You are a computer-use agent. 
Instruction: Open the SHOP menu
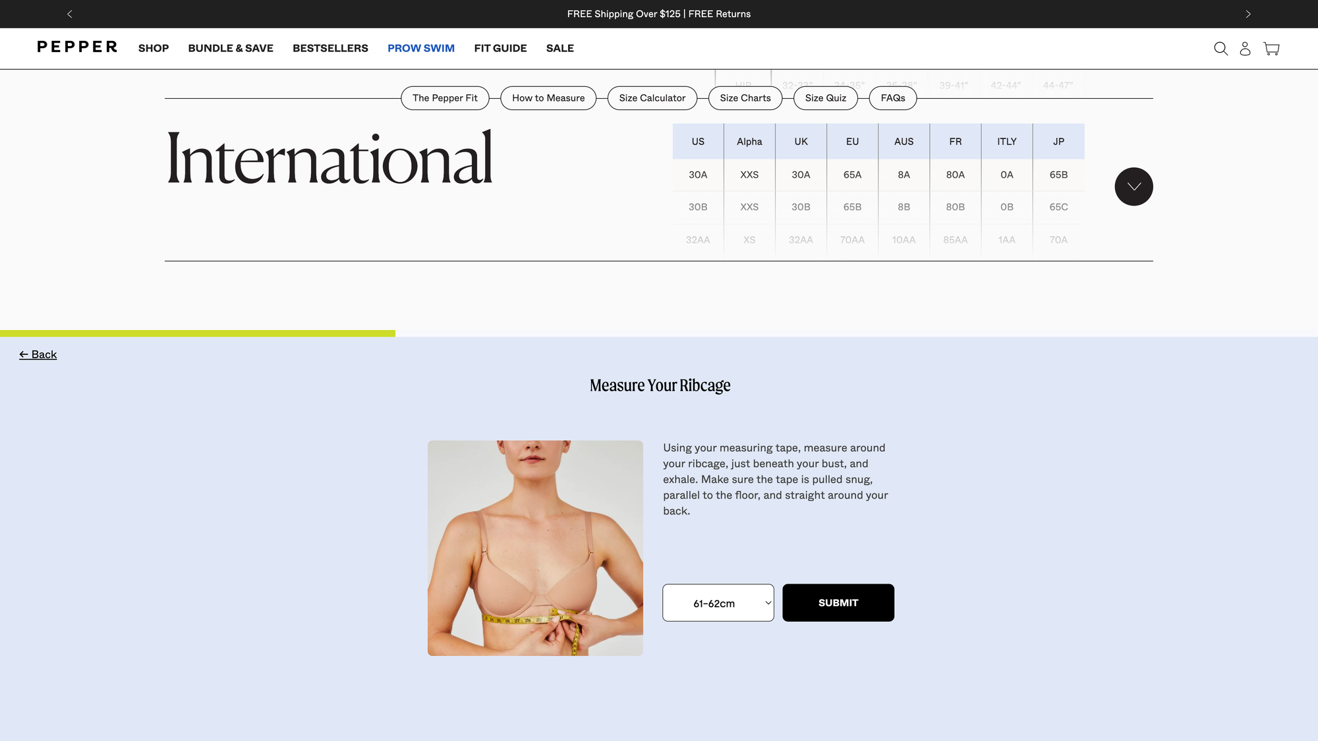point(154,48)
